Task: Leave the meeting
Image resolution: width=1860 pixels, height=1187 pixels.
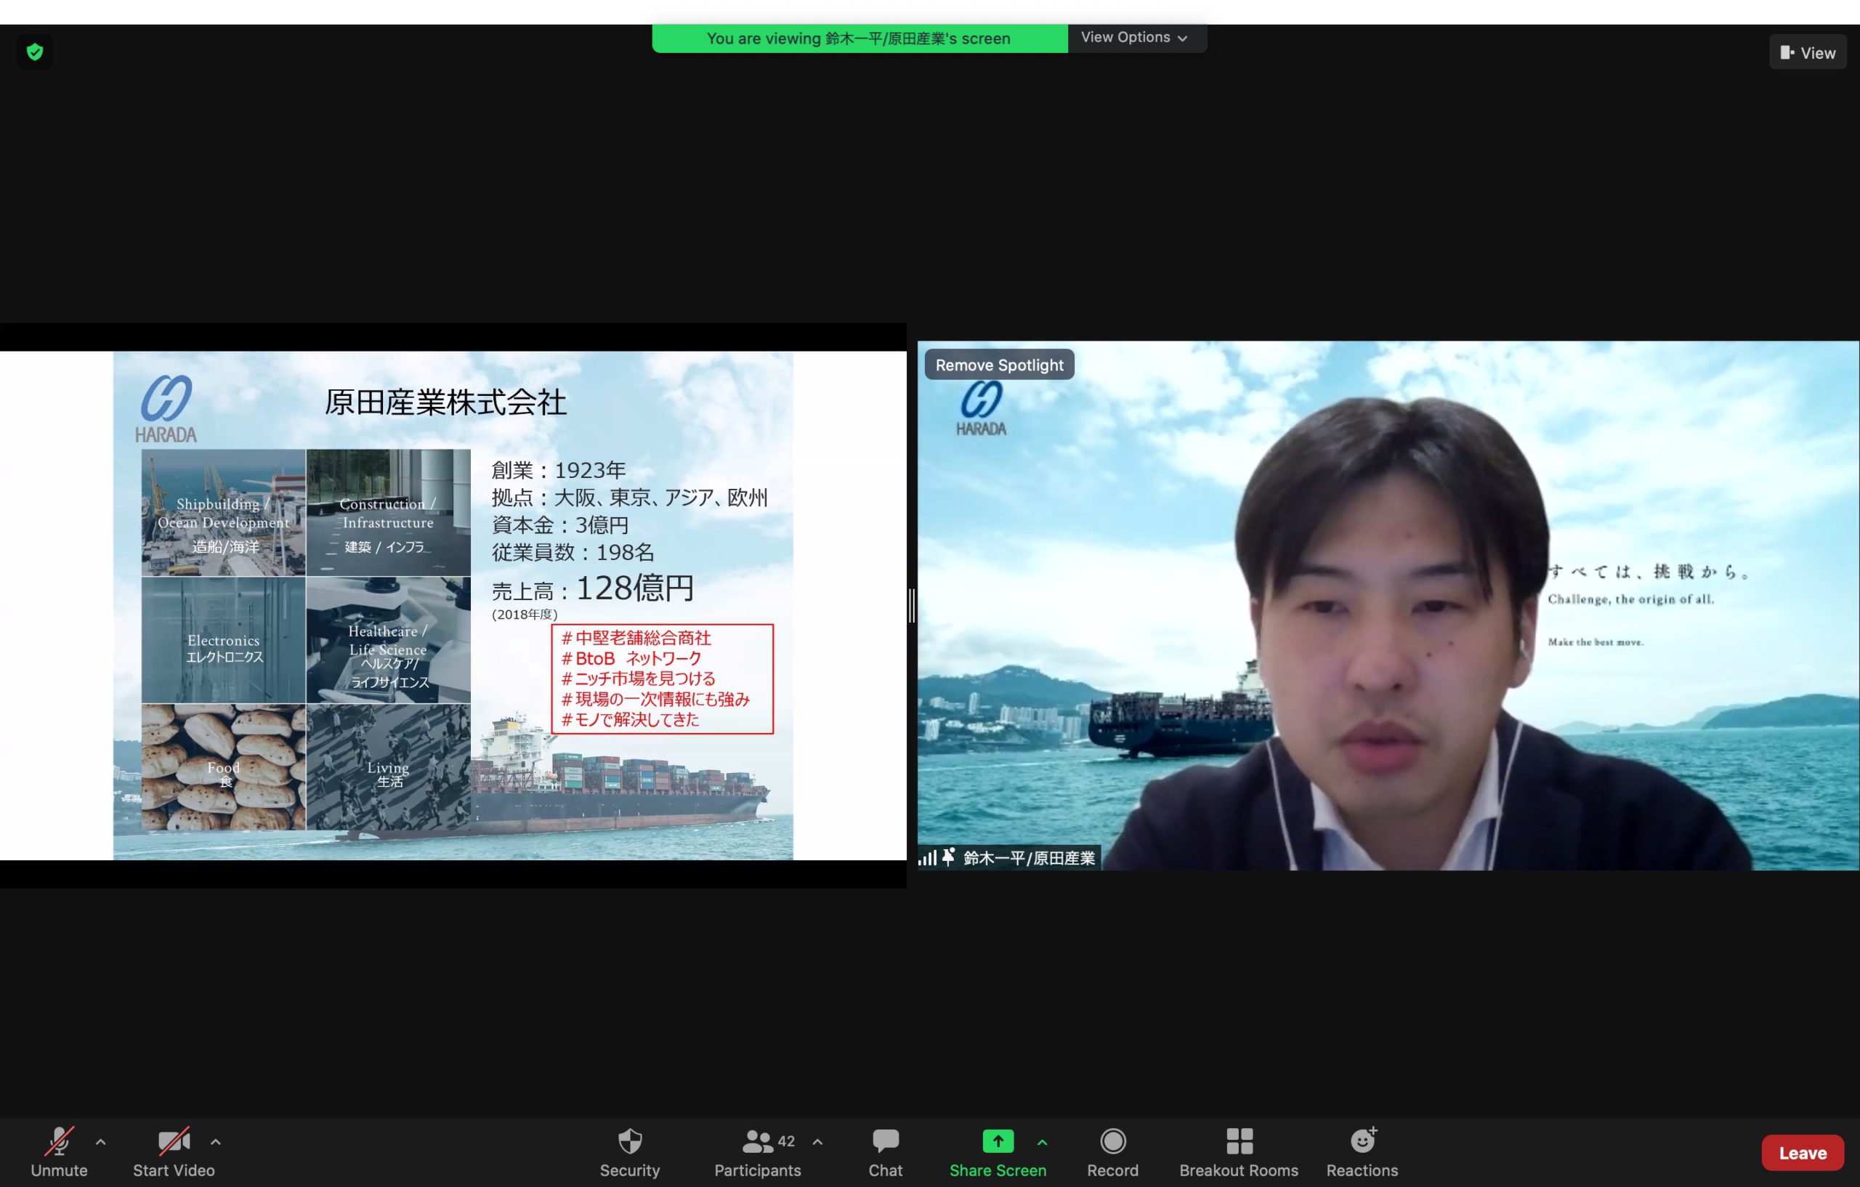Action: [1803, 1152]
